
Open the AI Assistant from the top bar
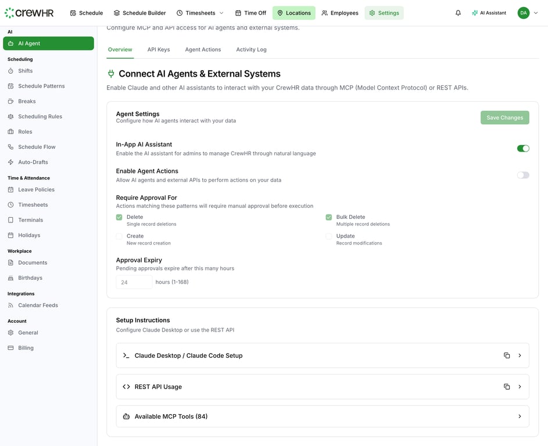tap(489, 12)
